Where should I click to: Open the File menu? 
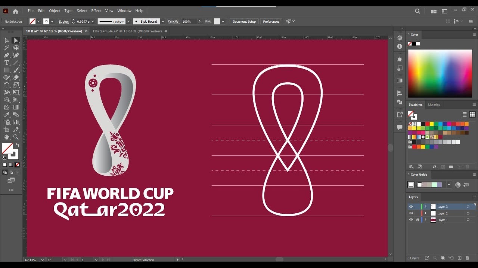[31, 11]
